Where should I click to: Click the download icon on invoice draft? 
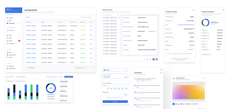pyautogui.click(x=145, y=59)
